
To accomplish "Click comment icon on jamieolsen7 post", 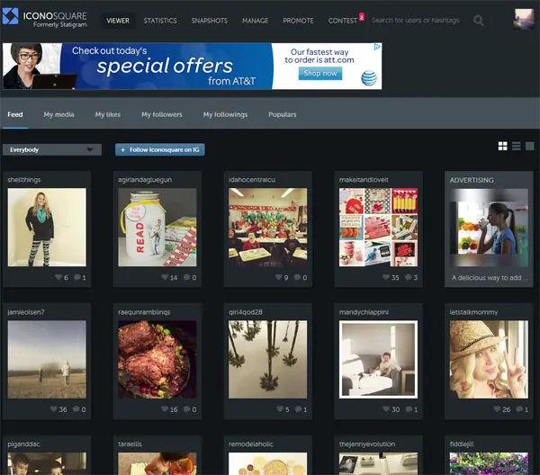I will coord(76,409).
